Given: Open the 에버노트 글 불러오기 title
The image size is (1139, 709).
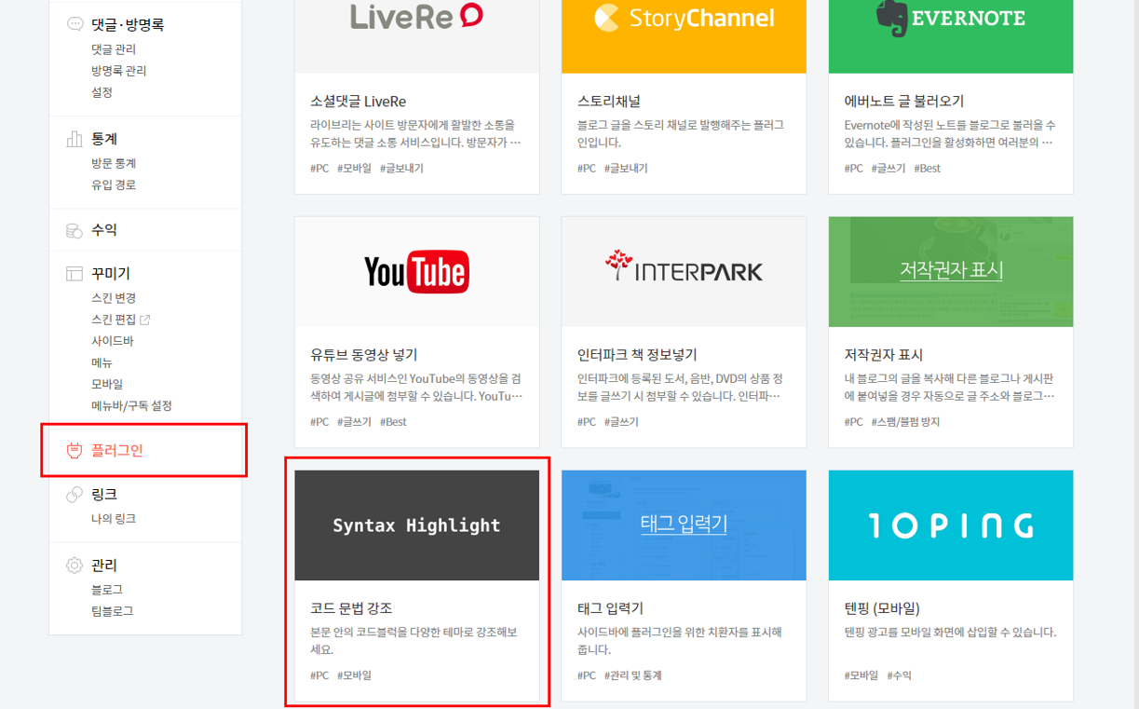Looking at the screenshot, I should (904, 102).
